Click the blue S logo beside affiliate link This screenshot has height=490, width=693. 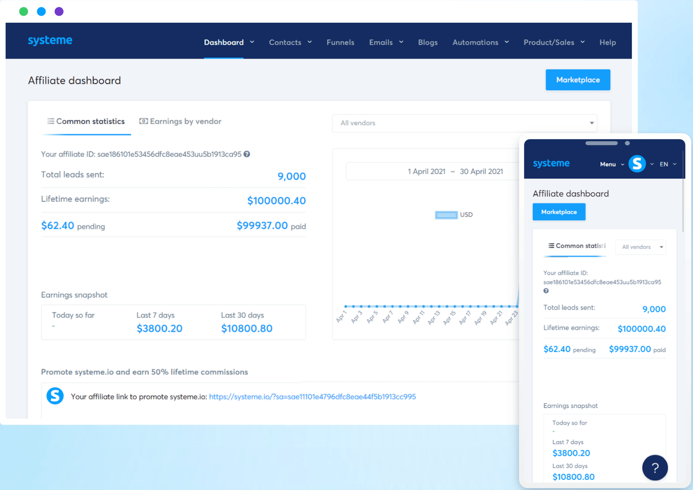(55, 396)
